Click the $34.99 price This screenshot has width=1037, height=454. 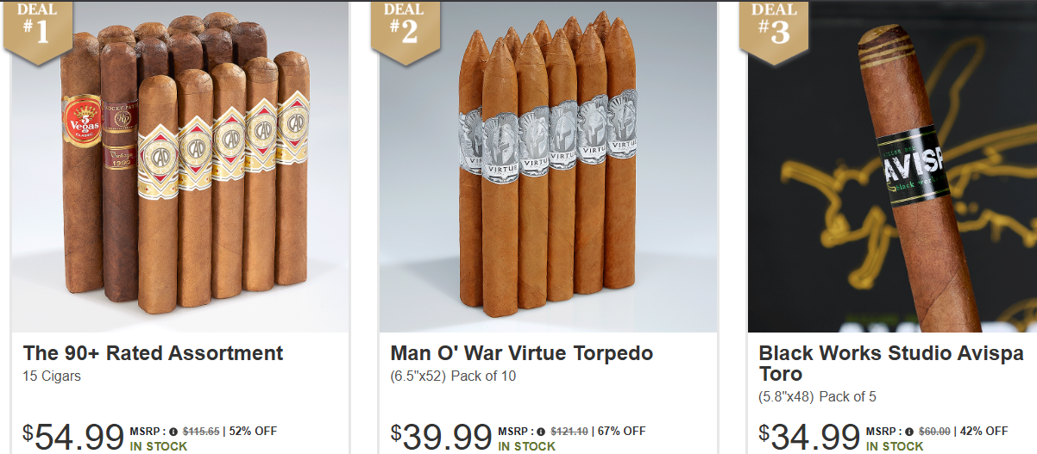(x=809, y=437)
